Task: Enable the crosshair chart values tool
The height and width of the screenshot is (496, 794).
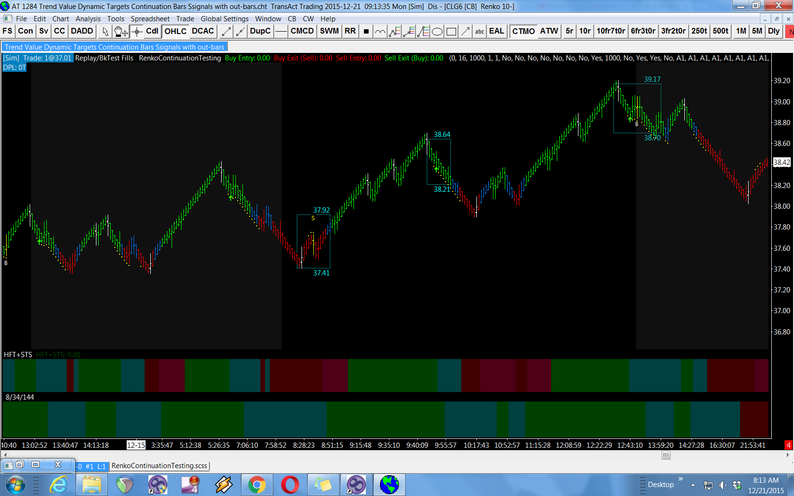Action: point(137,31)
